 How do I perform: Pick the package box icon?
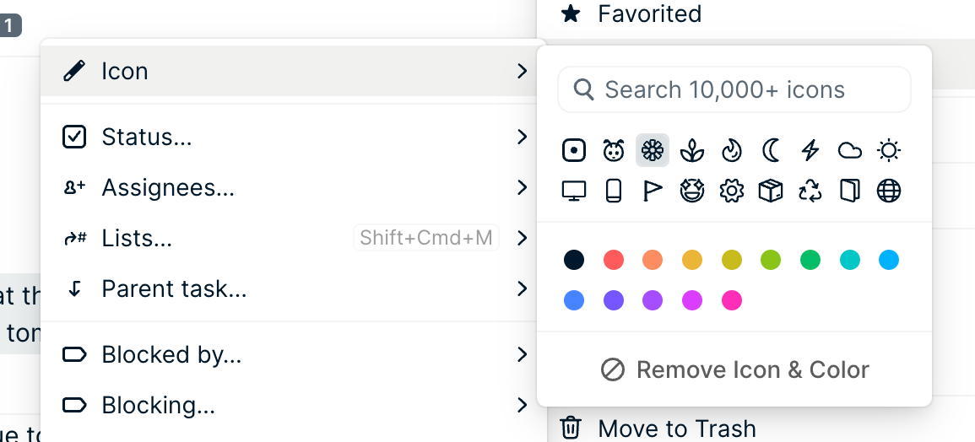771,191
